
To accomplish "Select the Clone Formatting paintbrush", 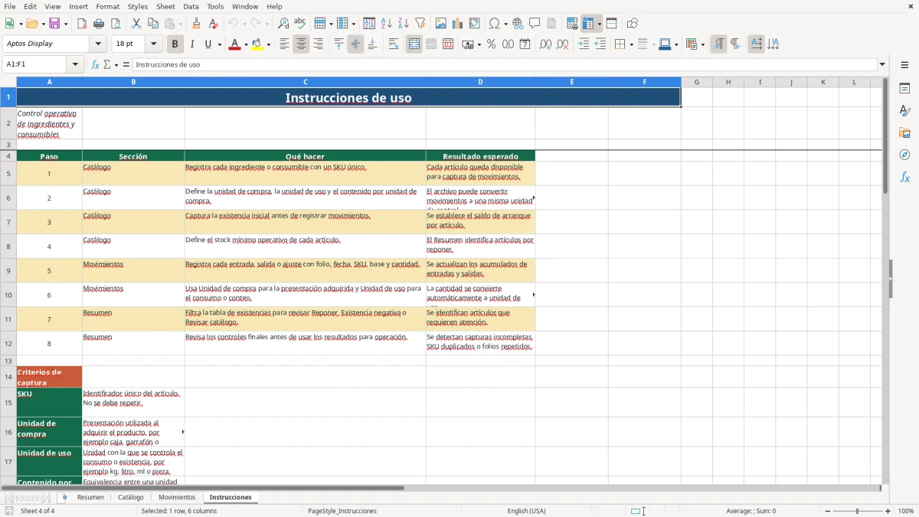I will (x=197, y=24).
